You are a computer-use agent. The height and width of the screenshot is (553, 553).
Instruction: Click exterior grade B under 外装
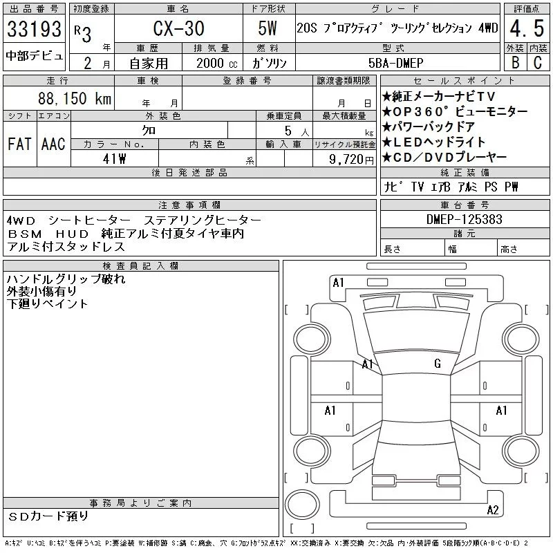click(x=515, y=62)
